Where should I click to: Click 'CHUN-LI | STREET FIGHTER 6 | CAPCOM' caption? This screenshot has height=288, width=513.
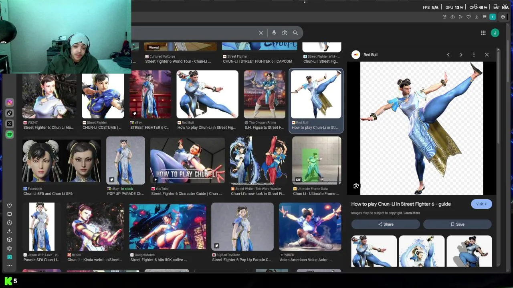[x=258, y=62]
